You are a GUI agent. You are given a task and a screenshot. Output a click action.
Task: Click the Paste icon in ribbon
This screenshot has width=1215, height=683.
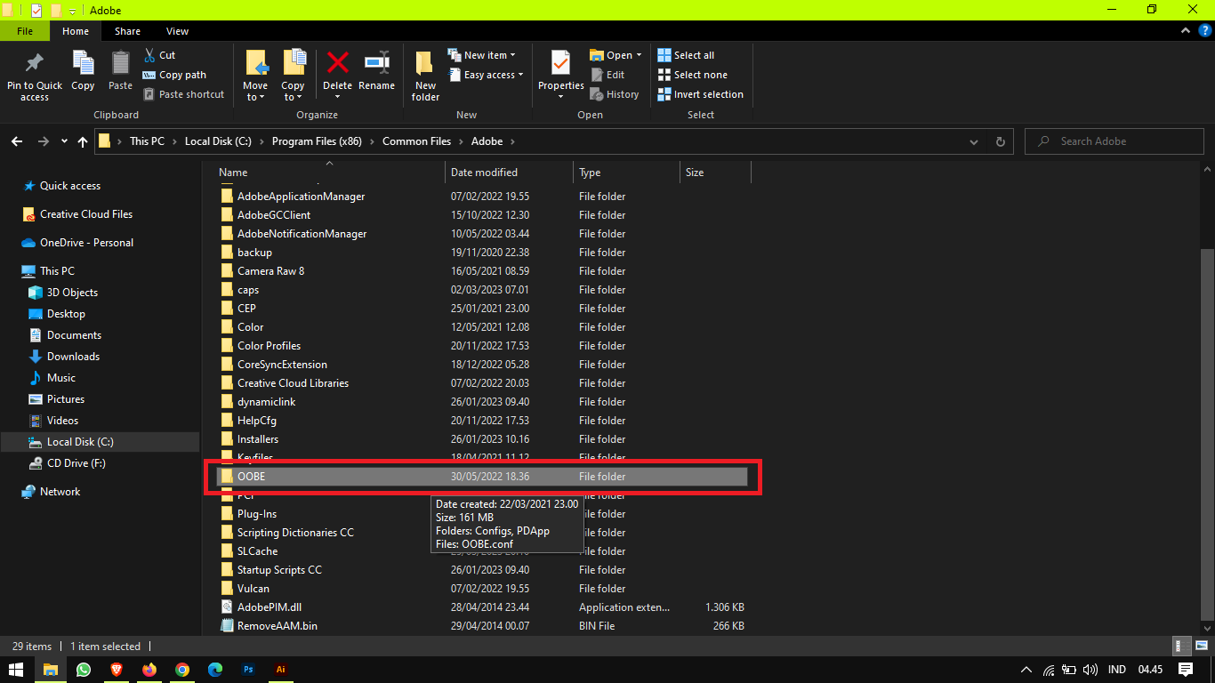pos(120,63)
